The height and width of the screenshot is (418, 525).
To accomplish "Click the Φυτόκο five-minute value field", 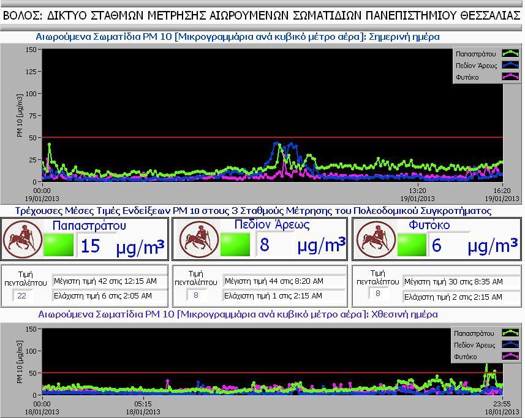I will [x=379, y=294].
